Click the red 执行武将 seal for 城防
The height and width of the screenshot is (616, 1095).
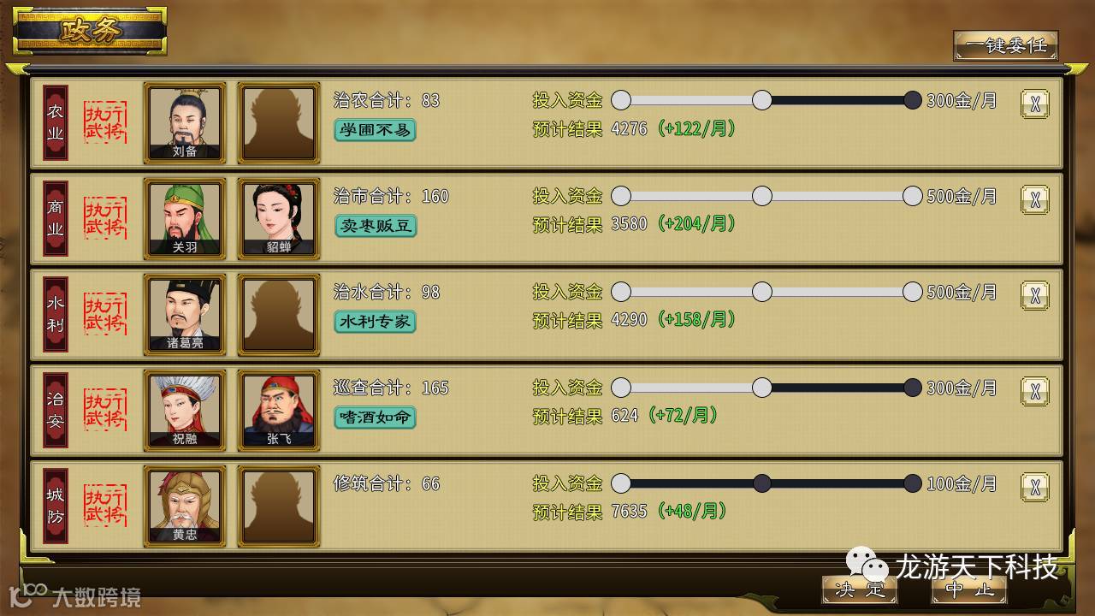[x=105, y=506]
